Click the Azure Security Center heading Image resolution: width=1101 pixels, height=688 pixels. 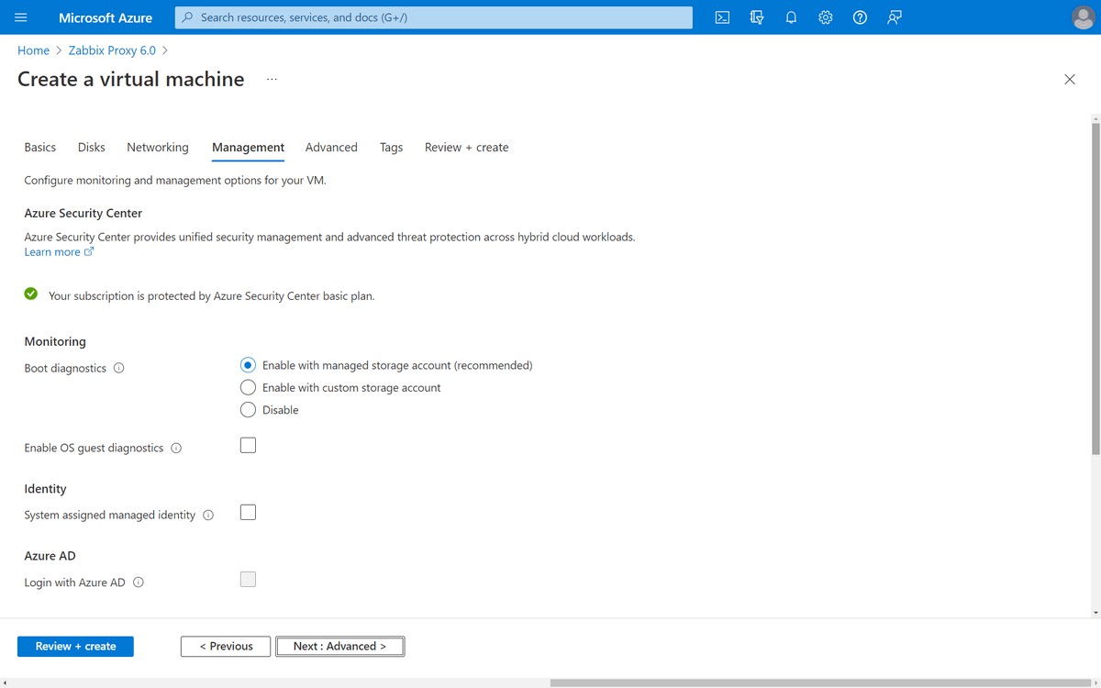click(83, 214)
